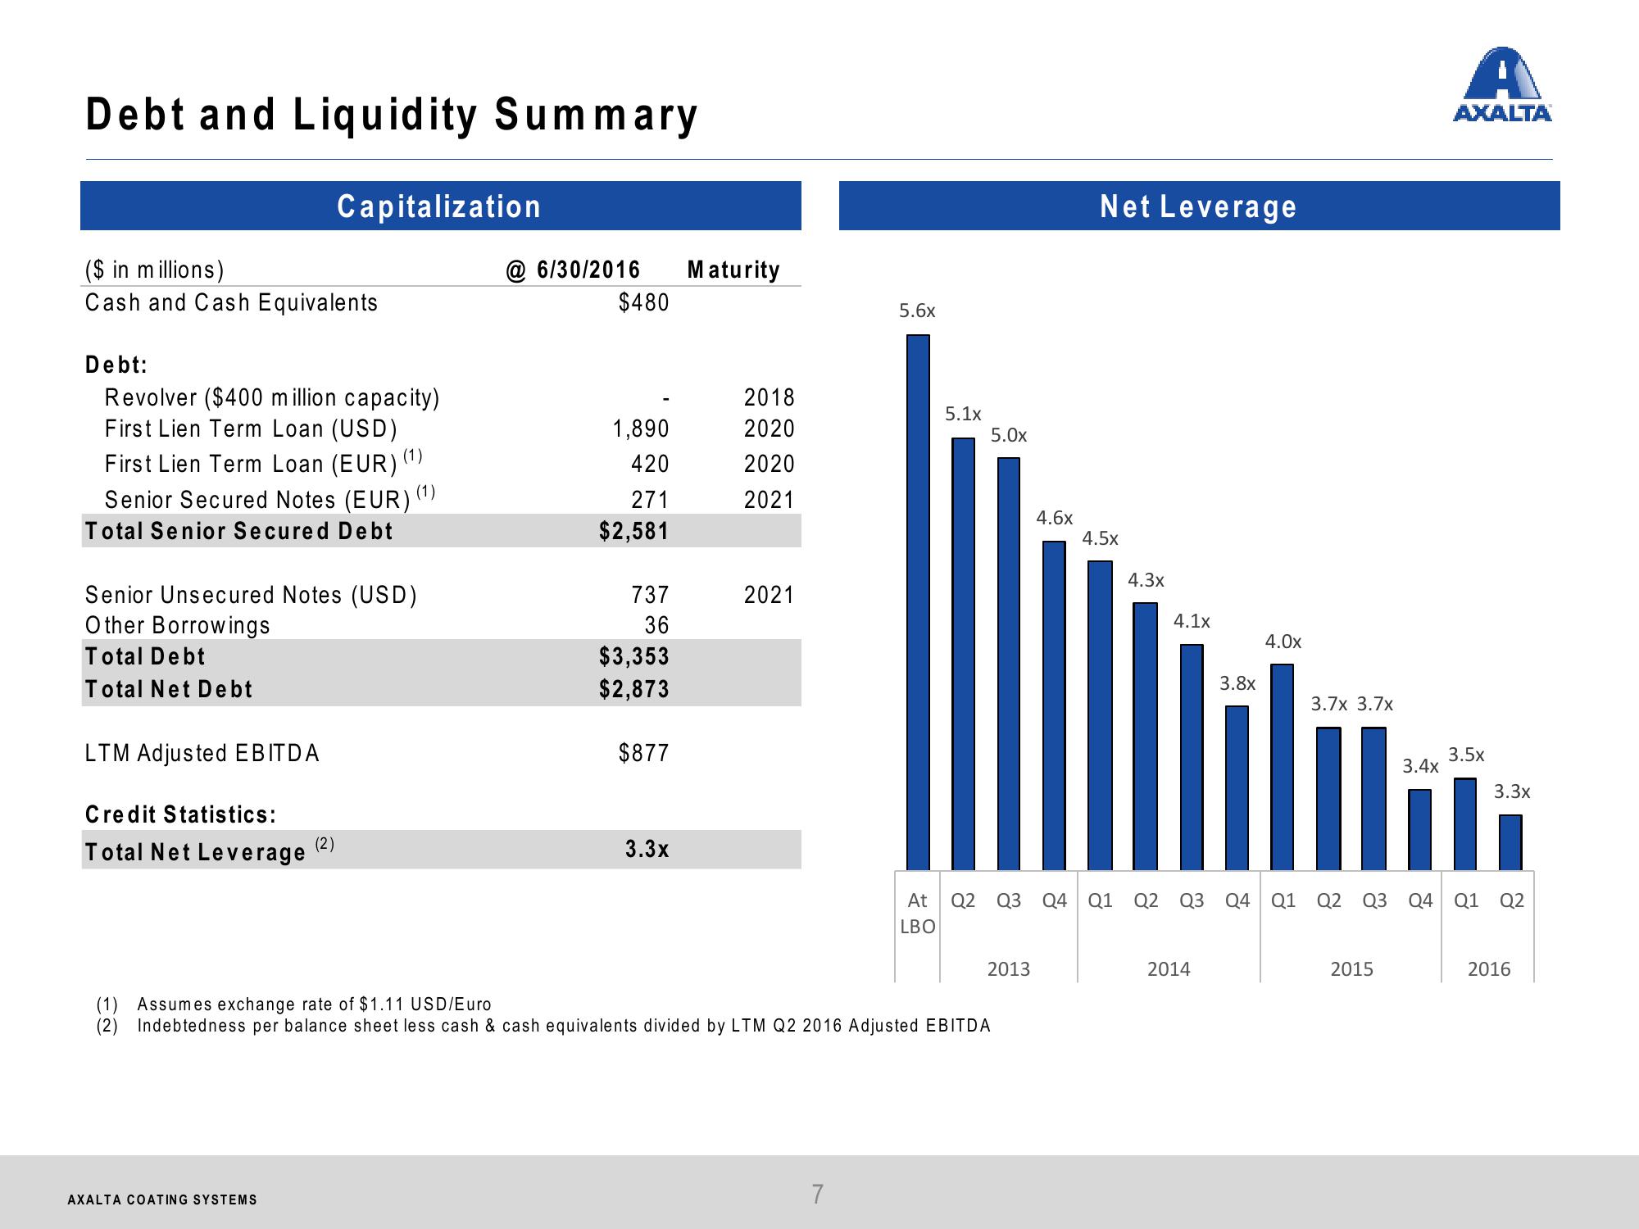Click the 5.0x data label
This screenshot has height=1229, width=1639.
pyautogui.click(x=1009, y=435)
